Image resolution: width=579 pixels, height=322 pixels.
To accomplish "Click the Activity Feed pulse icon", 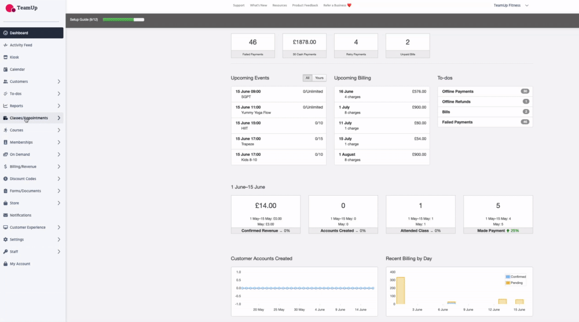I will coord(5,45).
